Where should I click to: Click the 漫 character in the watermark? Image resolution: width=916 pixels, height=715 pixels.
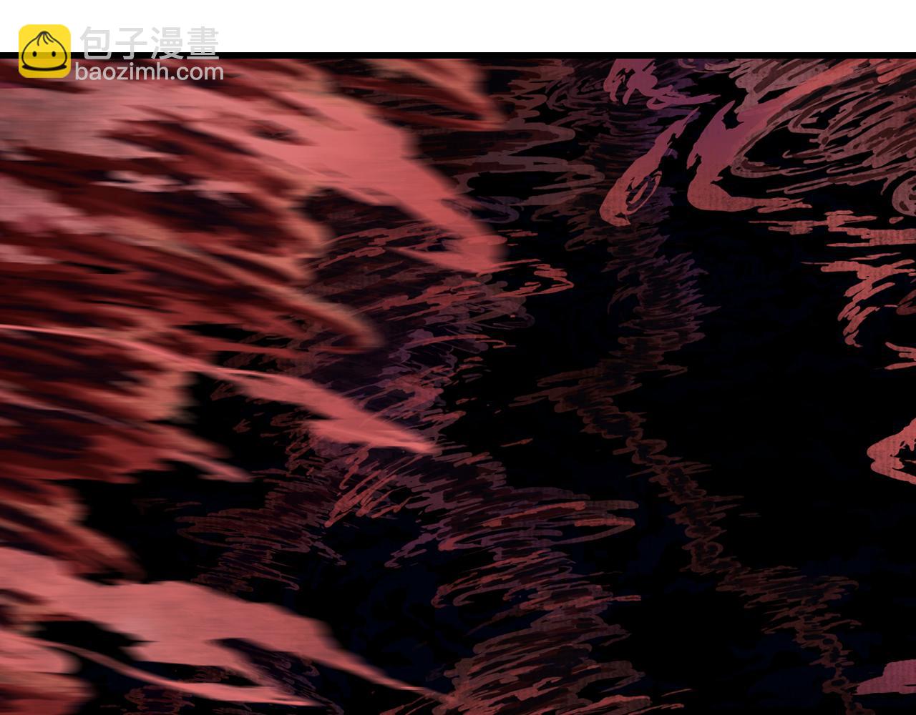(167, 44)
